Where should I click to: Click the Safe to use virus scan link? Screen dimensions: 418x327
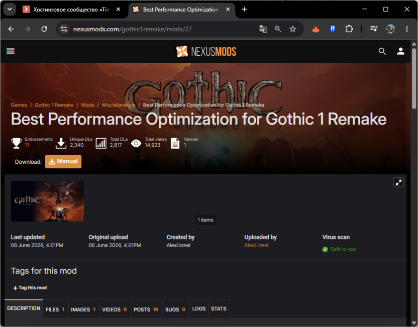tap(343, 249)
